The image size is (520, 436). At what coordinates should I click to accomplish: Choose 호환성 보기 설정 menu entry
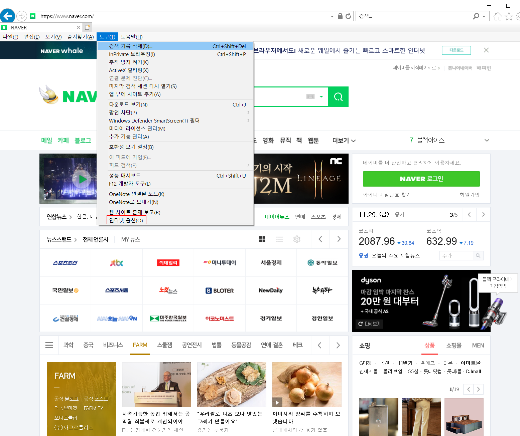175,147
